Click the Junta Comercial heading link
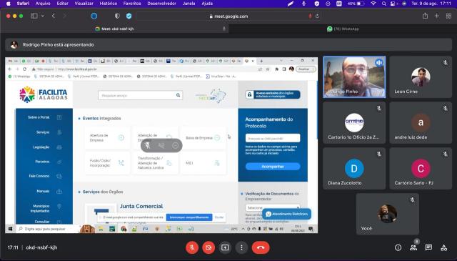This screenshot has width=457, height=261. [x=141, y=206]
